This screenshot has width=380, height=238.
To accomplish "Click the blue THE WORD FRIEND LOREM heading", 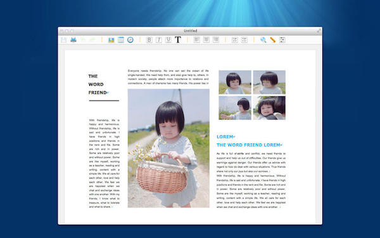I will coord(249,145).
